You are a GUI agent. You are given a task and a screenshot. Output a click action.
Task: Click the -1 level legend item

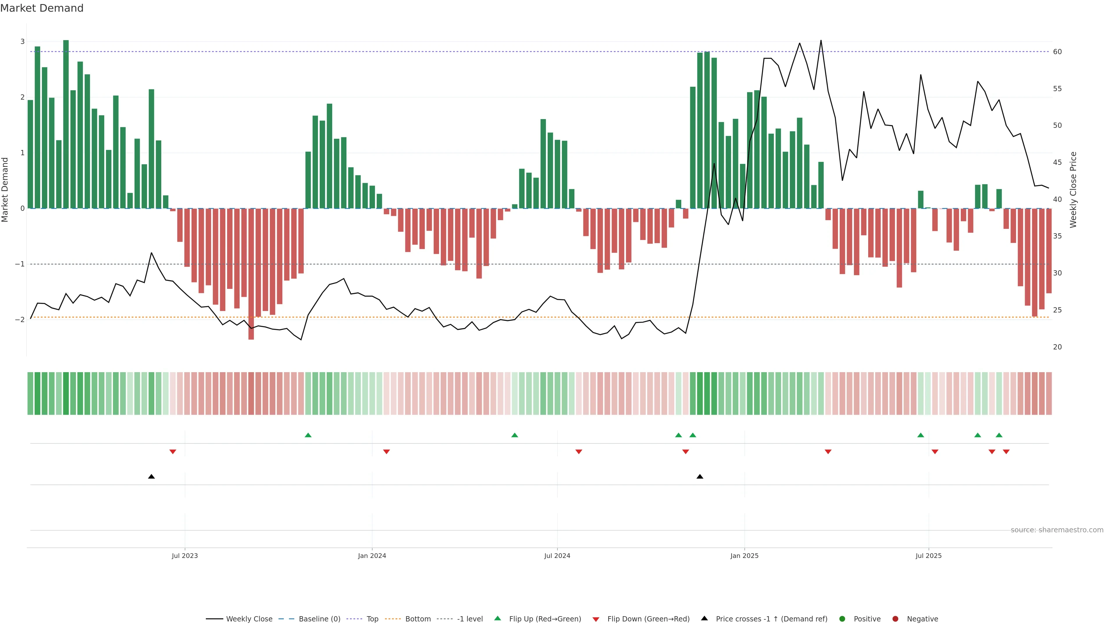point(470,619)
